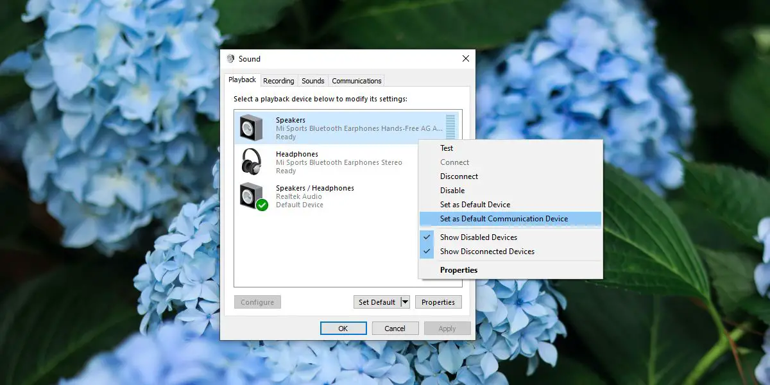Image resolution: width=770 pixels, height=385 pixels.
Task: Switch to the Recording tab
Action: [278, 81]
